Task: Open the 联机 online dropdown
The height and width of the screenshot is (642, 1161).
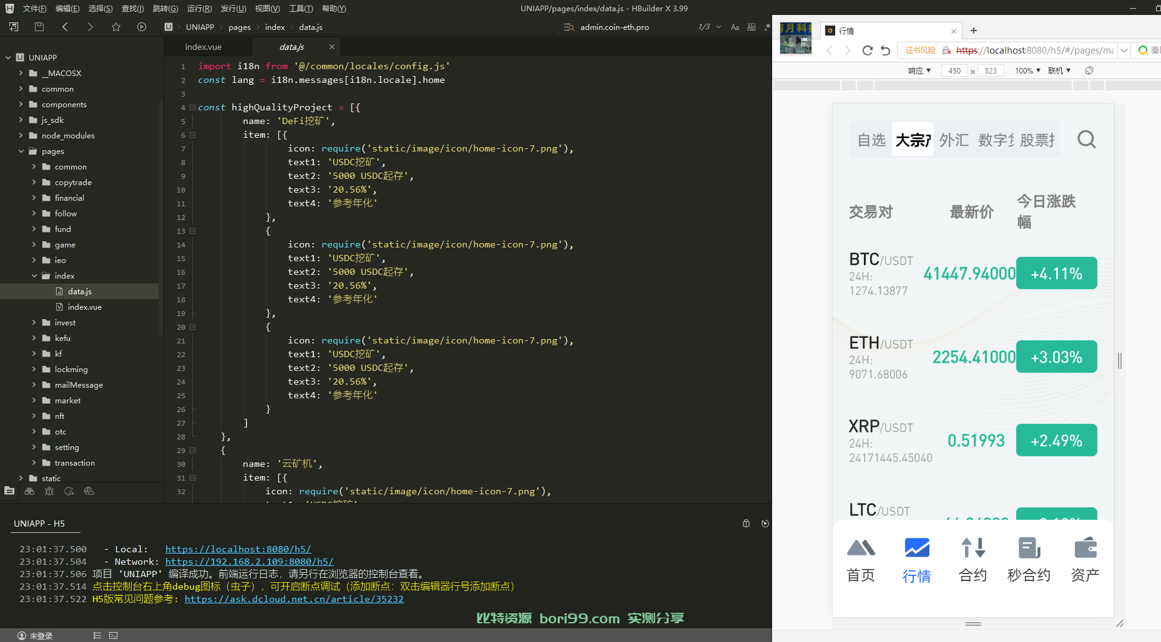Action: pos(1059,70)
